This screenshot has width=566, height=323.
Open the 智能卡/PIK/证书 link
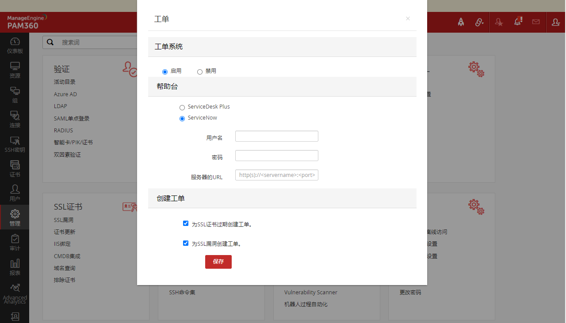73,143
